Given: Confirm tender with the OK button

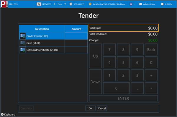Looking at the screenshot, I should 91,108.
